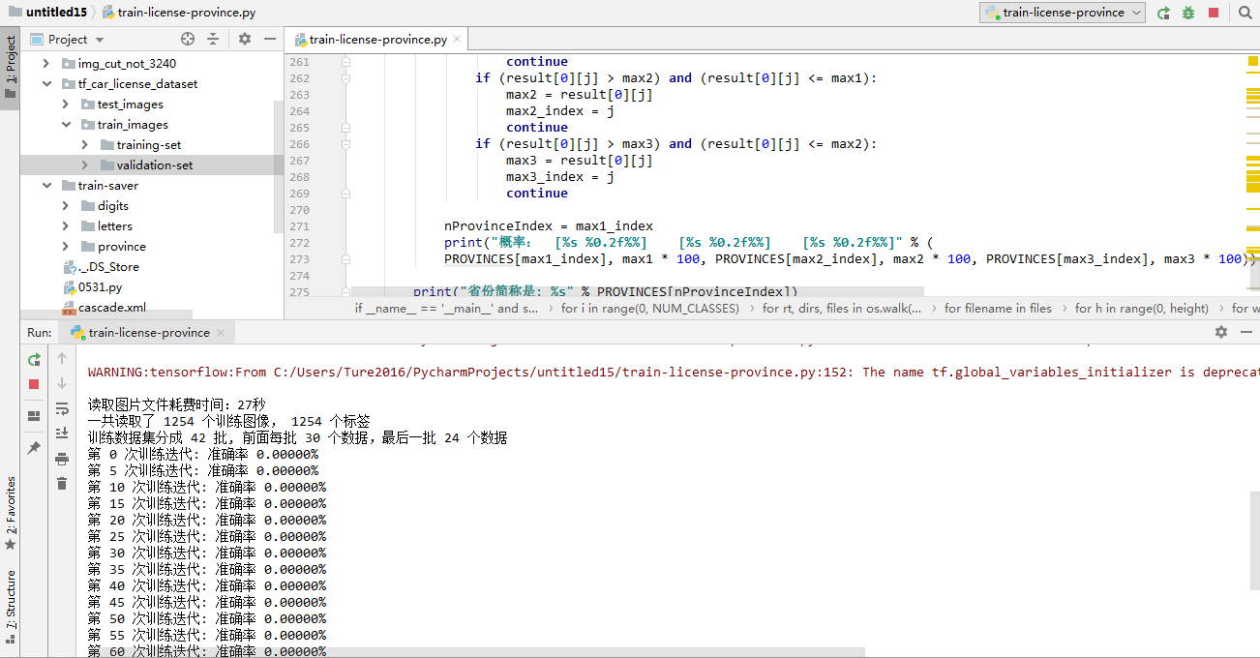Screen dimensions: 1260x658
Task: Stop the process using the main toolbar red square
Action: [1214, 13]
